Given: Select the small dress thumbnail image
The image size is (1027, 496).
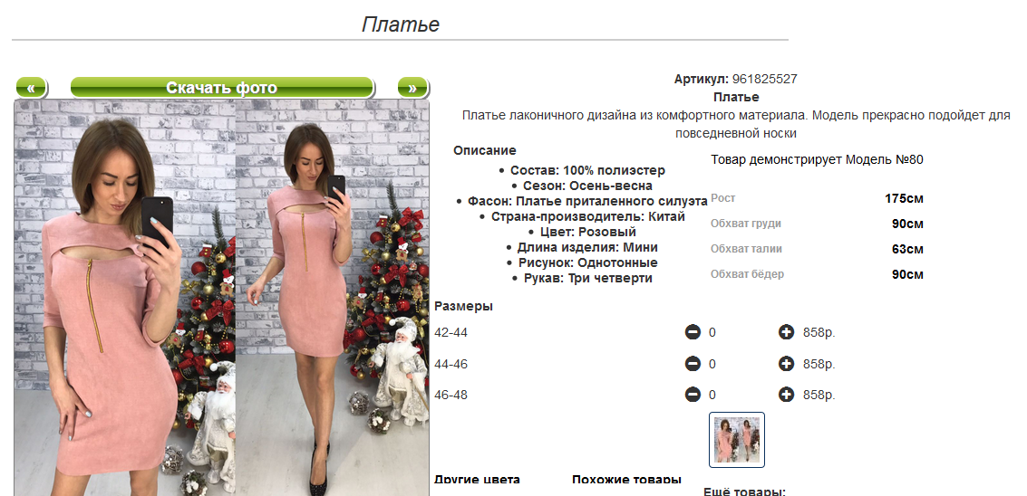Looking at the screenshot, I should click(x=736, y=439).
